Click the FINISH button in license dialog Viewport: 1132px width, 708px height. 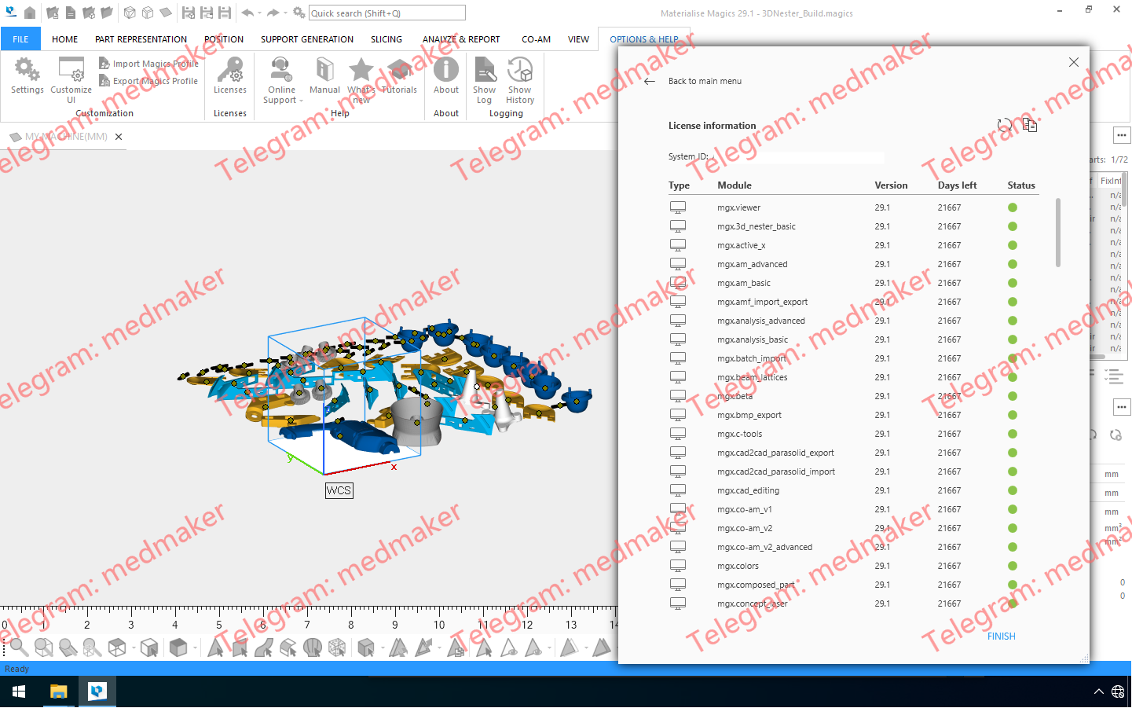pos(1001,636)
